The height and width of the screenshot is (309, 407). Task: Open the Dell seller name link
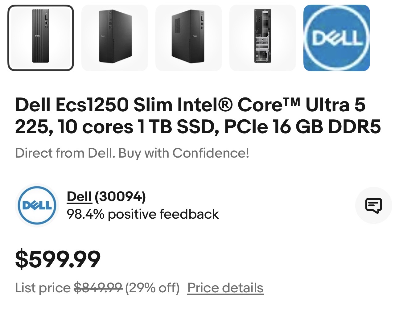79,197
